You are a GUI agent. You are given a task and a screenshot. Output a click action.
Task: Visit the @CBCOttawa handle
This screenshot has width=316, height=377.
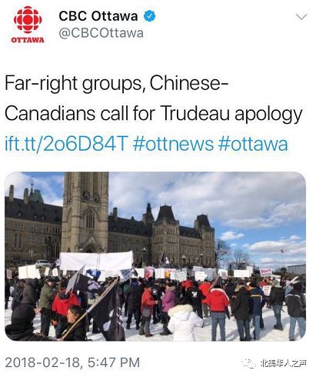[101, 33]
